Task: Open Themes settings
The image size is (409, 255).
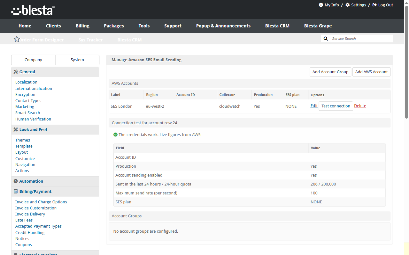Action: click(x=23, y=140)
